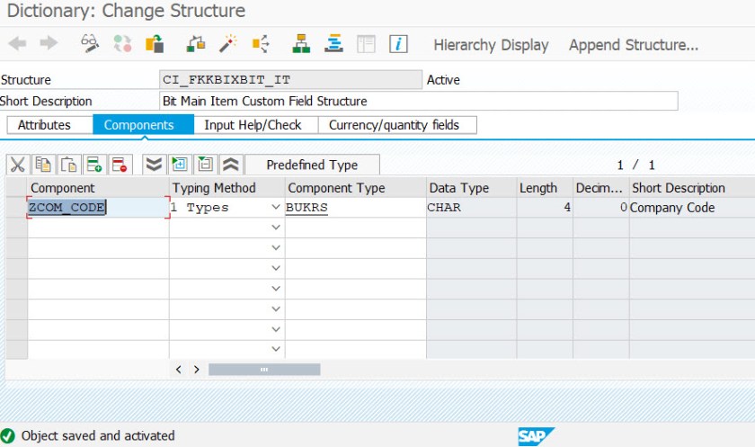Viewport: 755px width, 447px height.
Task: Open Typing Method dropdown in eighth row
Action: tap(276, 349)
